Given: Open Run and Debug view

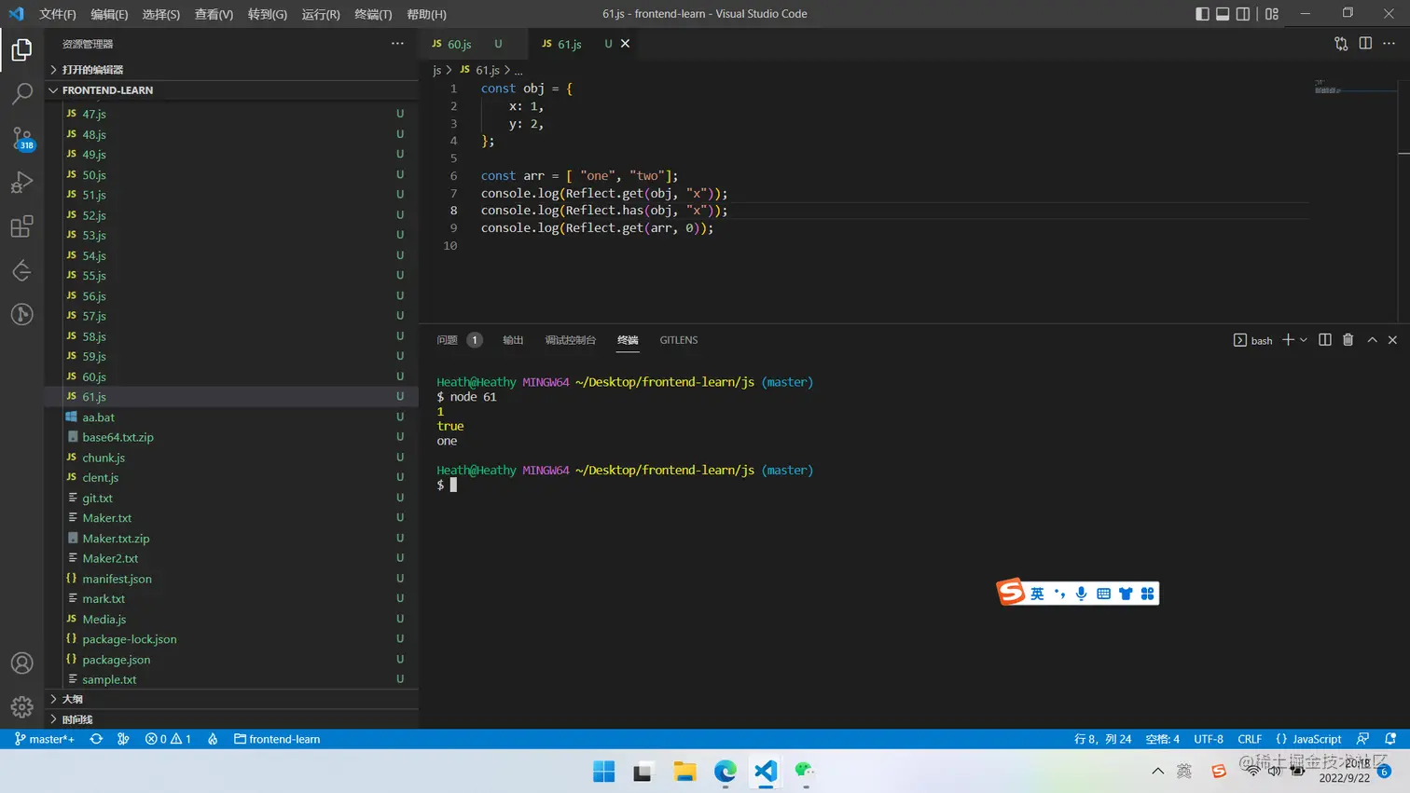Looking at the screenshot, I should pyautogui.click(x=21, y=183).
